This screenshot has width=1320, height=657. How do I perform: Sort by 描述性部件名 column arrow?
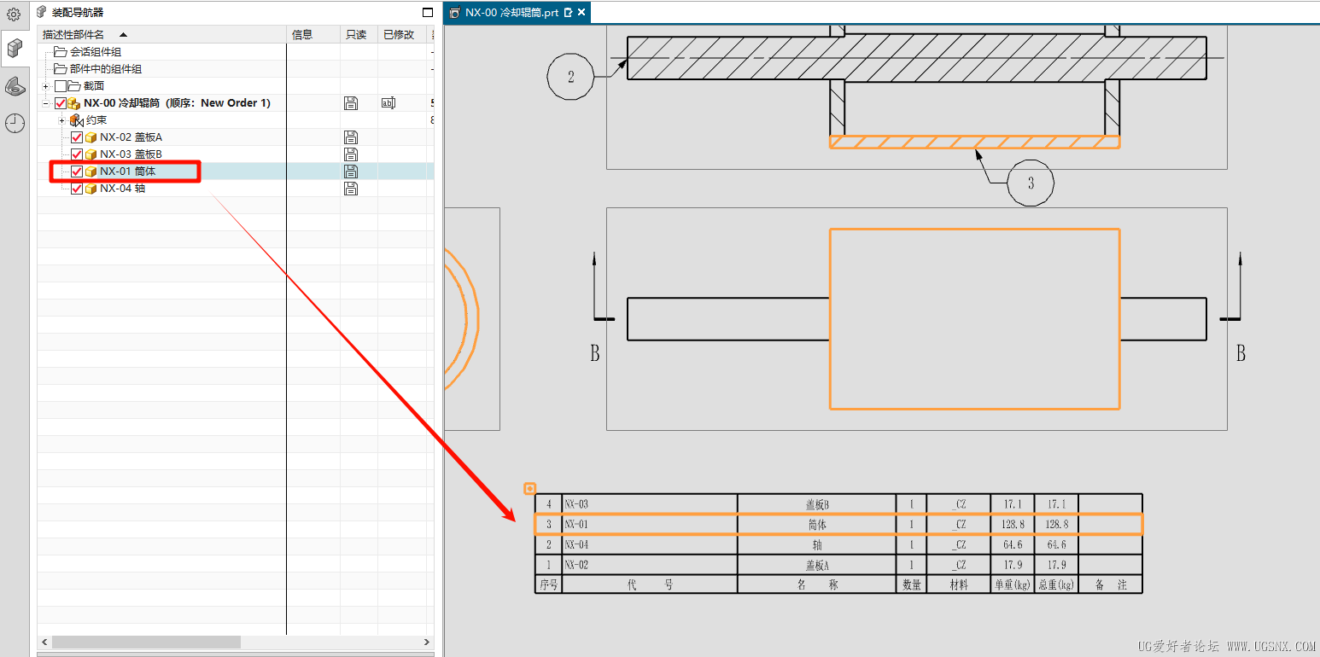point(123,35)
